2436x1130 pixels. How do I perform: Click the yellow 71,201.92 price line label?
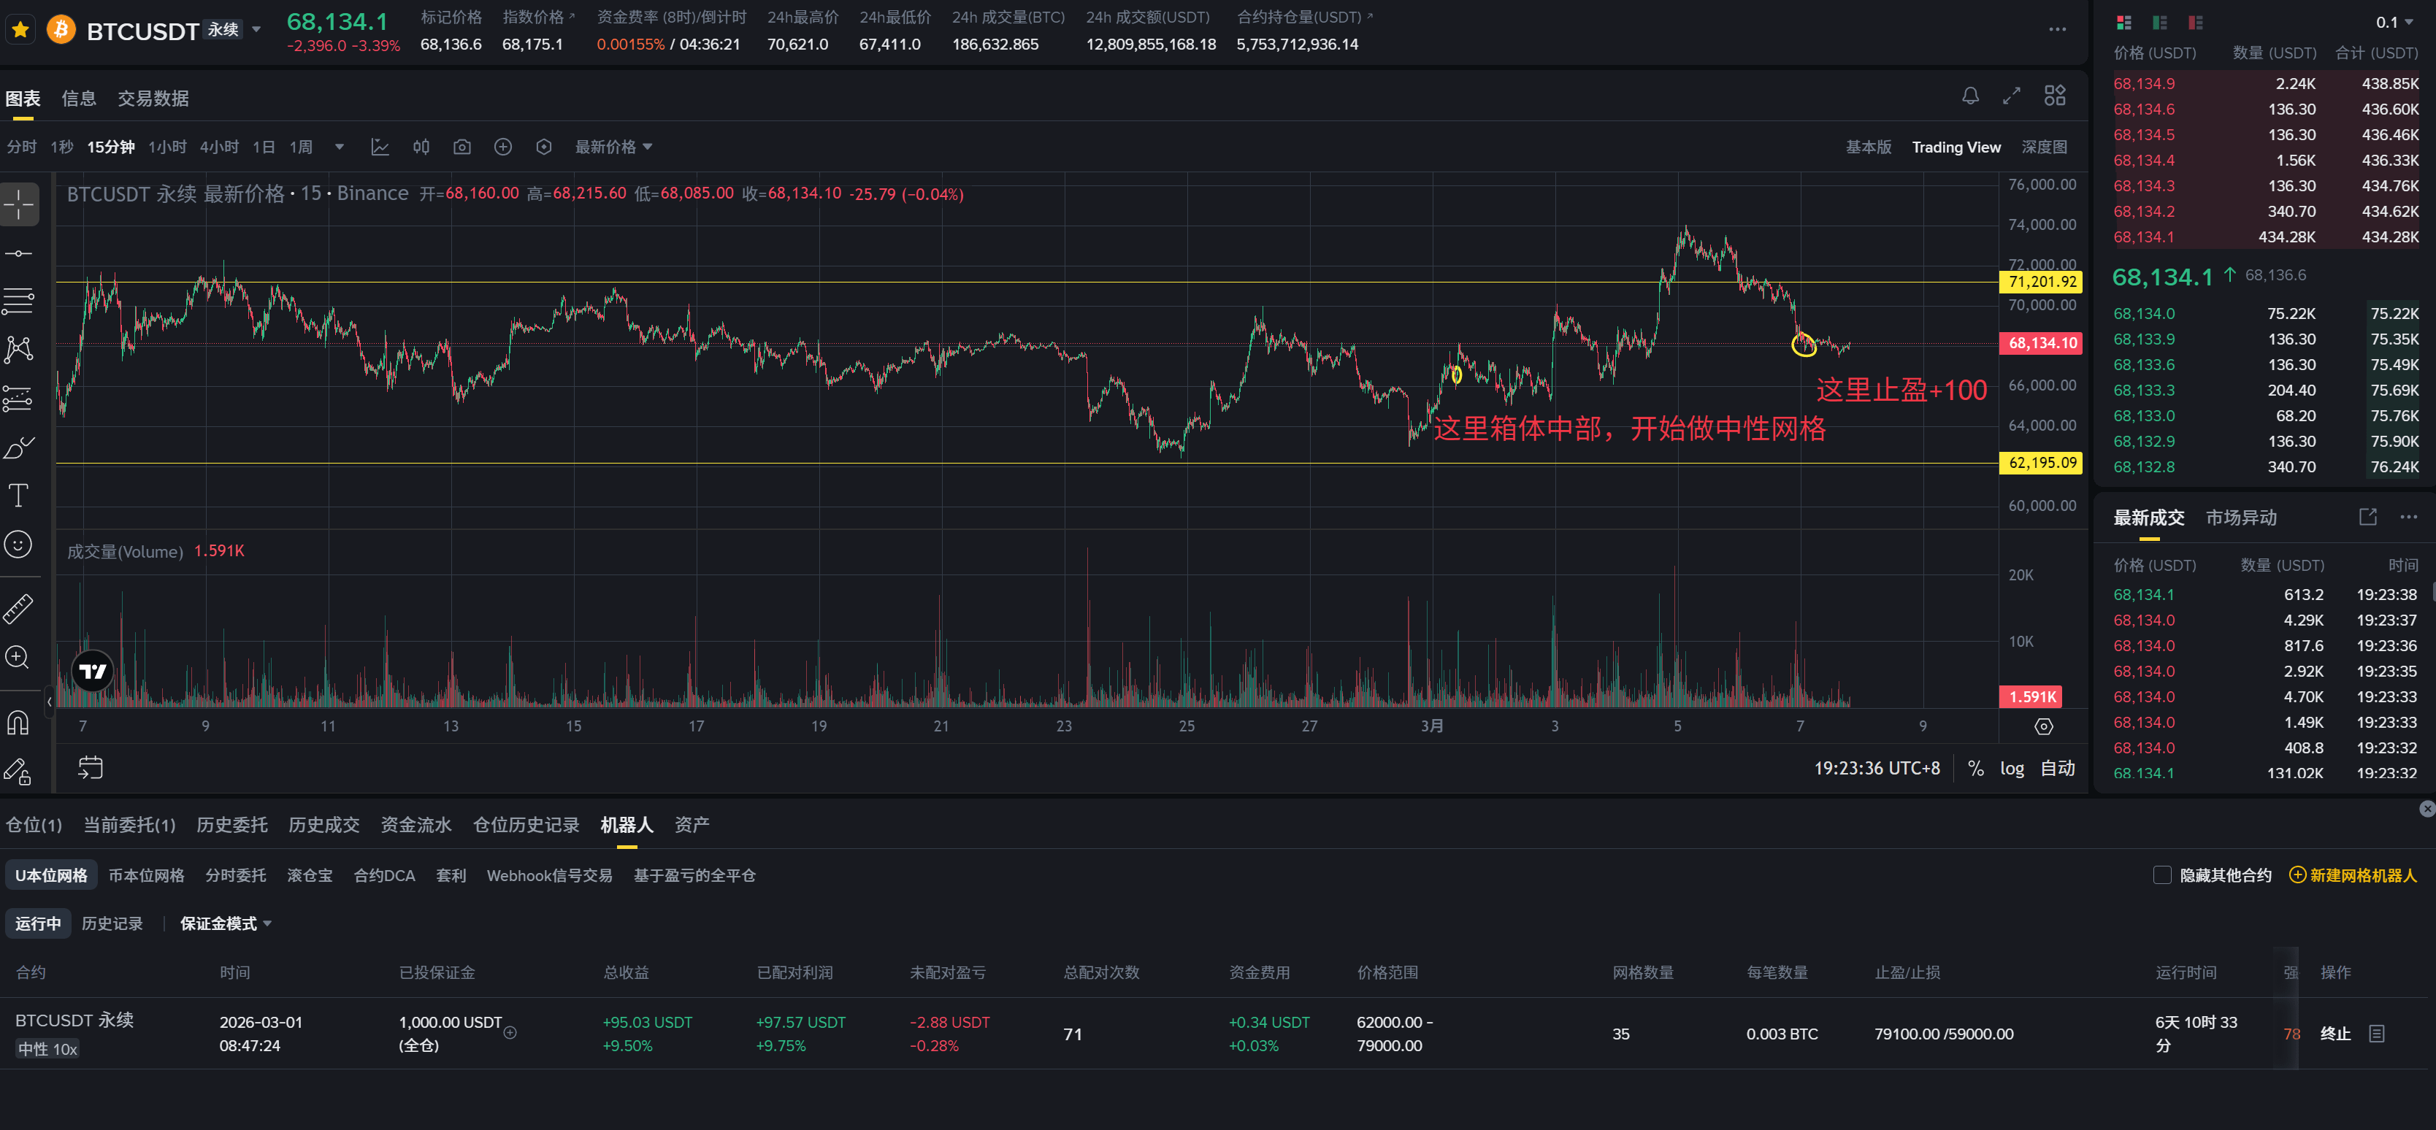[2042, 282]
